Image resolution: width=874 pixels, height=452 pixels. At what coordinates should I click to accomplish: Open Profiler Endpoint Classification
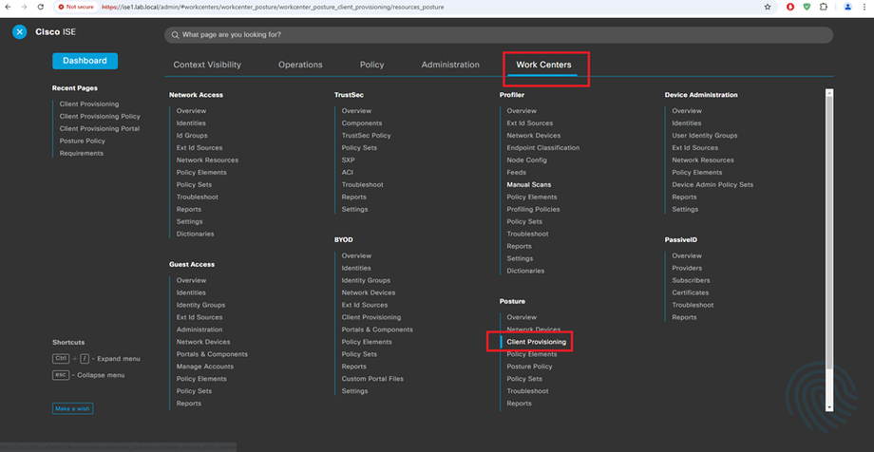point(542,148)
